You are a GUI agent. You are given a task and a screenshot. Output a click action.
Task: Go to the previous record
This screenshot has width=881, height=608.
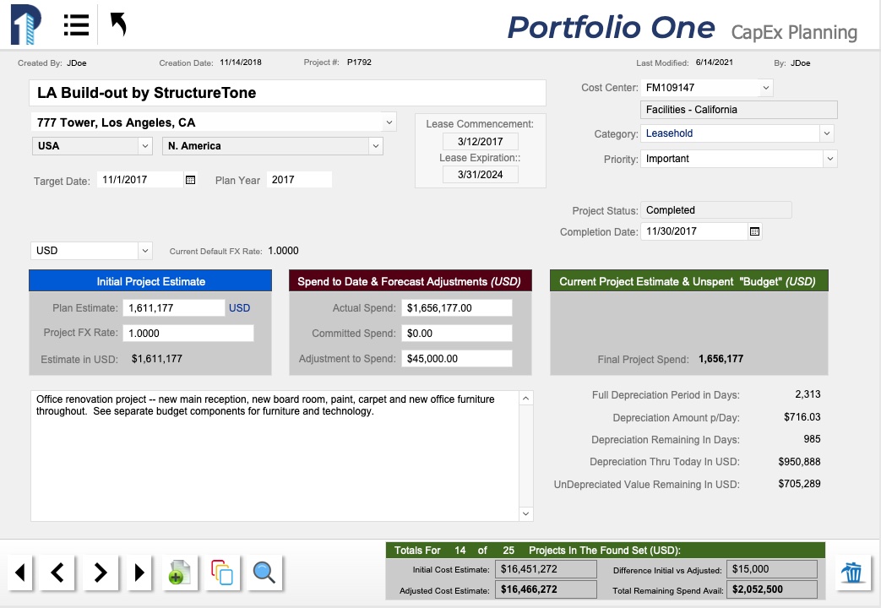coord(57,573)
